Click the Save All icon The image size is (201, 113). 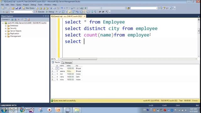point(20,8)
